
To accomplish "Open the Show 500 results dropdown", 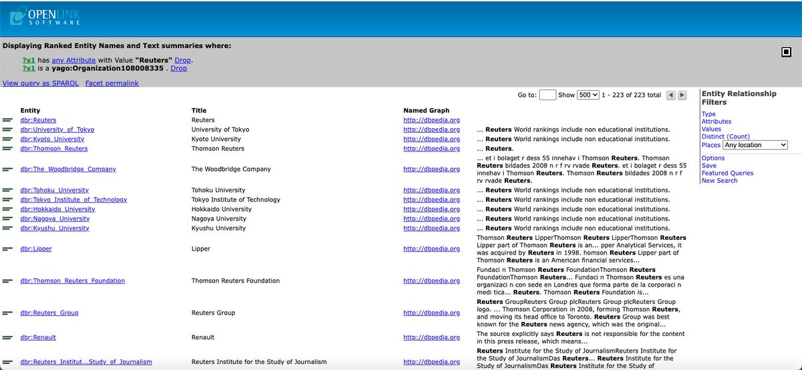I will click(x=588, y=96).
